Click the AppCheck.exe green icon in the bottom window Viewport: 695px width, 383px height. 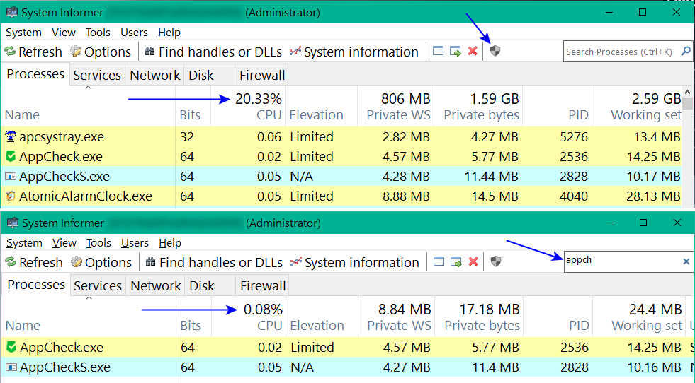(11, 347)
